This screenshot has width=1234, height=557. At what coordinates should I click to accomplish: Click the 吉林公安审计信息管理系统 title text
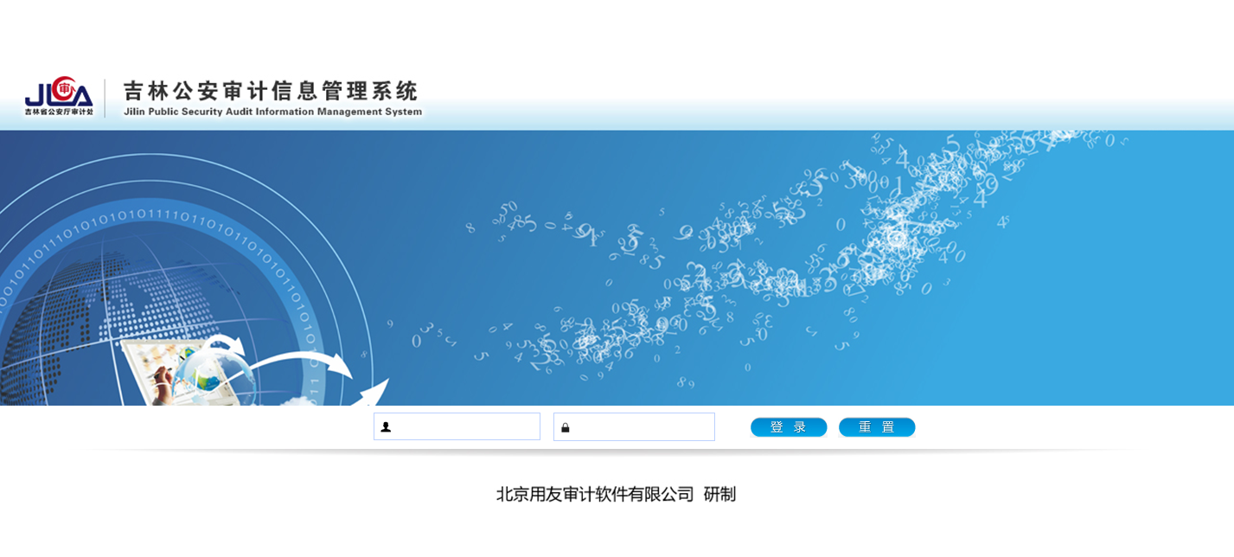[271, 91]
